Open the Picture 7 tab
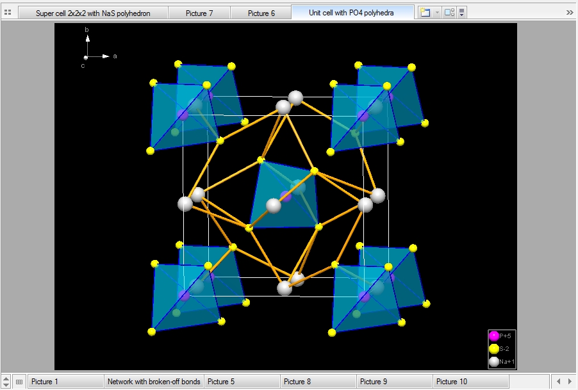Viewport: 578px width, 390px height. 199,13
